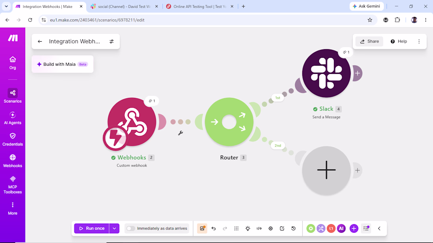View Slack module execution bubble

(346, 52)
